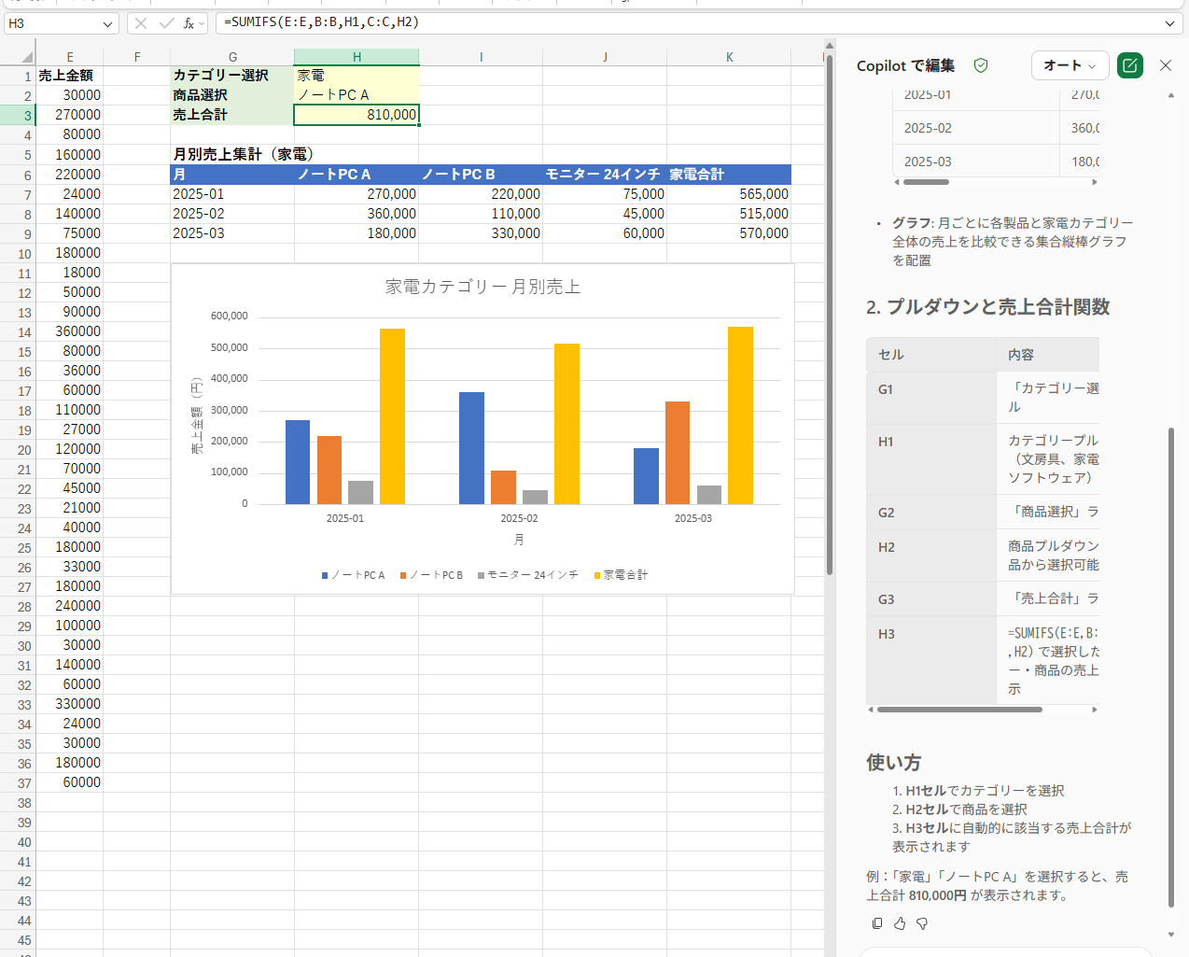The width and height of the screenshot is (1189, 957).
Task: Click the Insert Function fx icon
Action: click(188, 23)
